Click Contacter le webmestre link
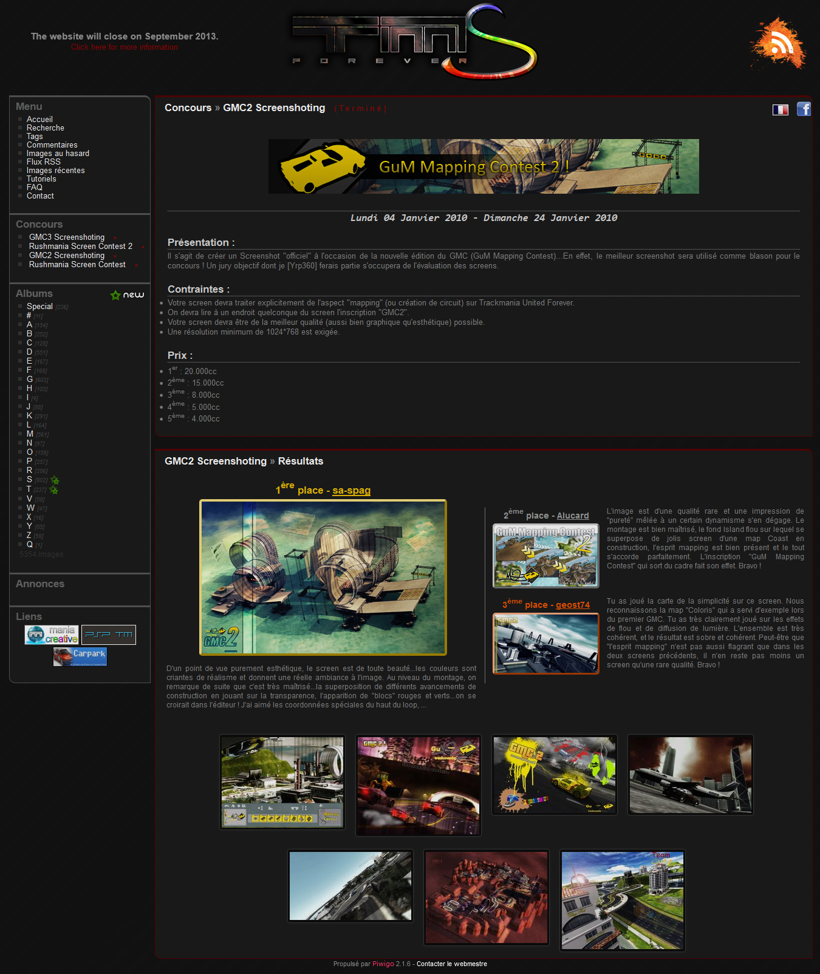 tap(452, 964)
